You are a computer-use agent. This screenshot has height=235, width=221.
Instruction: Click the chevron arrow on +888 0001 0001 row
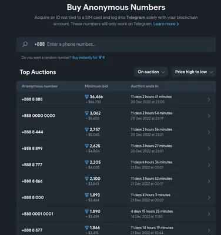pyautogui.click(x=209, y=214)
